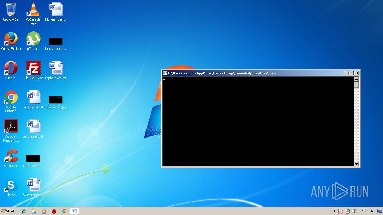The width and height of the screenshot is (383, 215).
Task: Click Show desktop button at taskbar end
Action: click(x=379, y=211)
